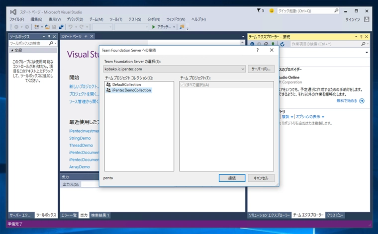Click the account avatar icon beside サインイン
Screen dimensions: 378x234
click(367, 19)
